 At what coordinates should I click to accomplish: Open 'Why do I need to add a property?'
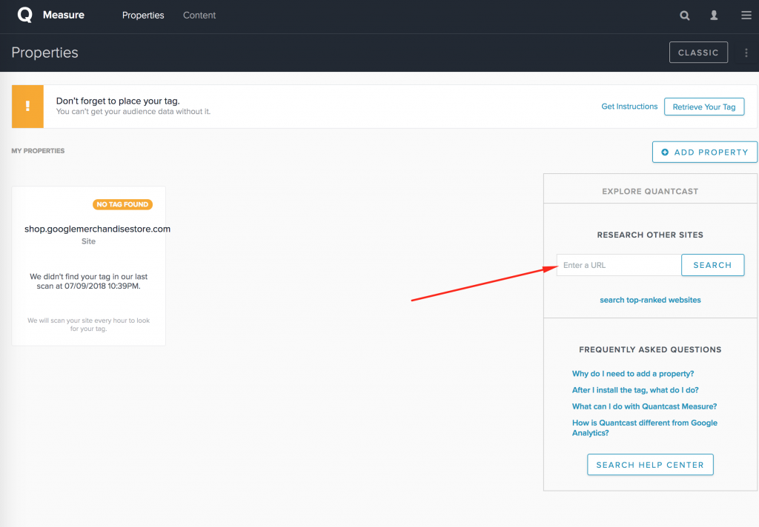pos(633,374)
